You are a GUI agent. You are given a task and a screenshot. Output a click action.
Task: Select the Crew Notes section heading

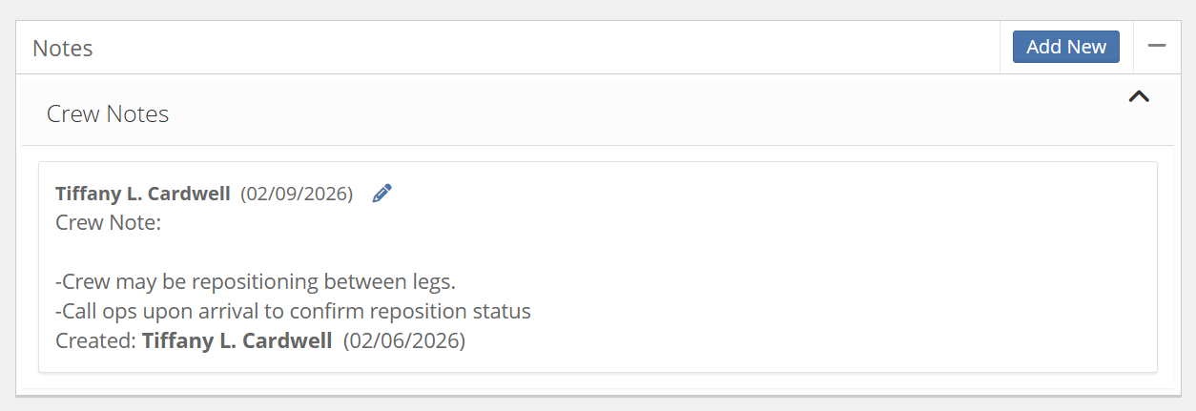point(108,114)
